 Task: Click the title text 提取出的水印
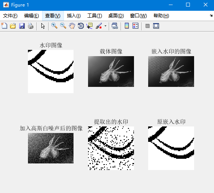pyautogui.click(x=111, y=122)
